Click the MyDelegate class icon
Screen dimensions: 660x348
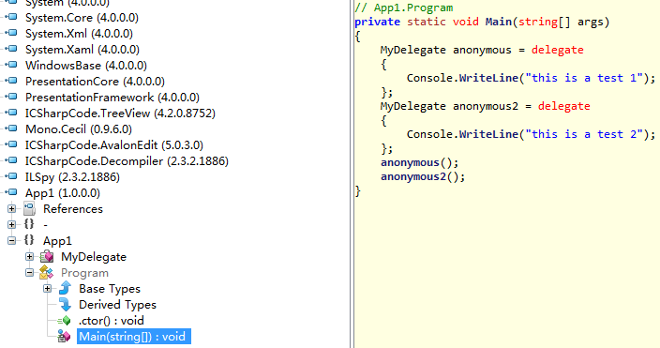(47, 257)
